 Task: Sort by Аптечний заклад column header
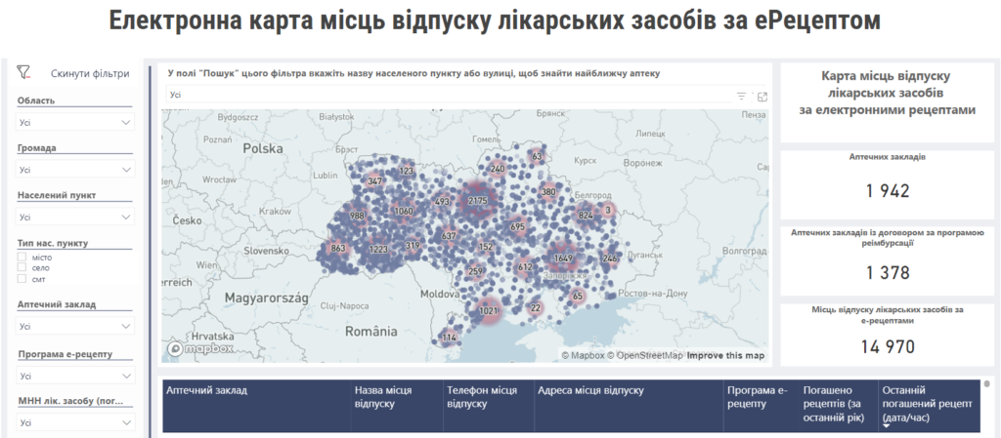pyautogui.click(x=207, y=390)
